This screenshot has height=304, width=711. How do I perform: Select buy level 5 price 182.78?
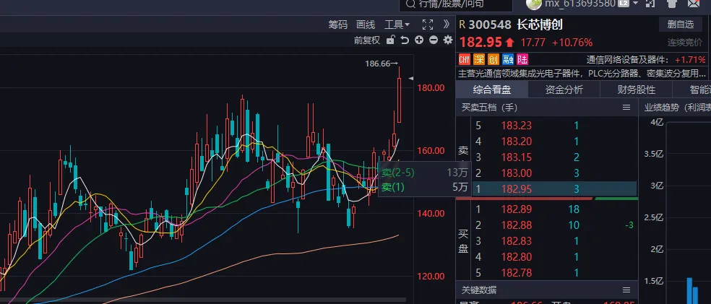pyautogui.click(x=516, y=273)
